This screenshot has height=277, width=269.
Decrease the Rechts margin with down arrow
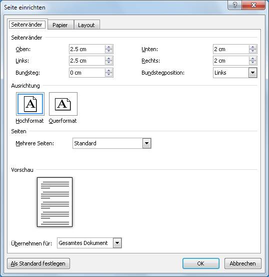(253, 63)
